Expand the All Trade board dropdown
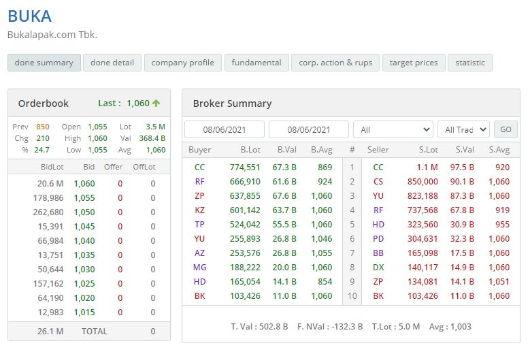The image size is (530, 352). [x=463, y=129]
